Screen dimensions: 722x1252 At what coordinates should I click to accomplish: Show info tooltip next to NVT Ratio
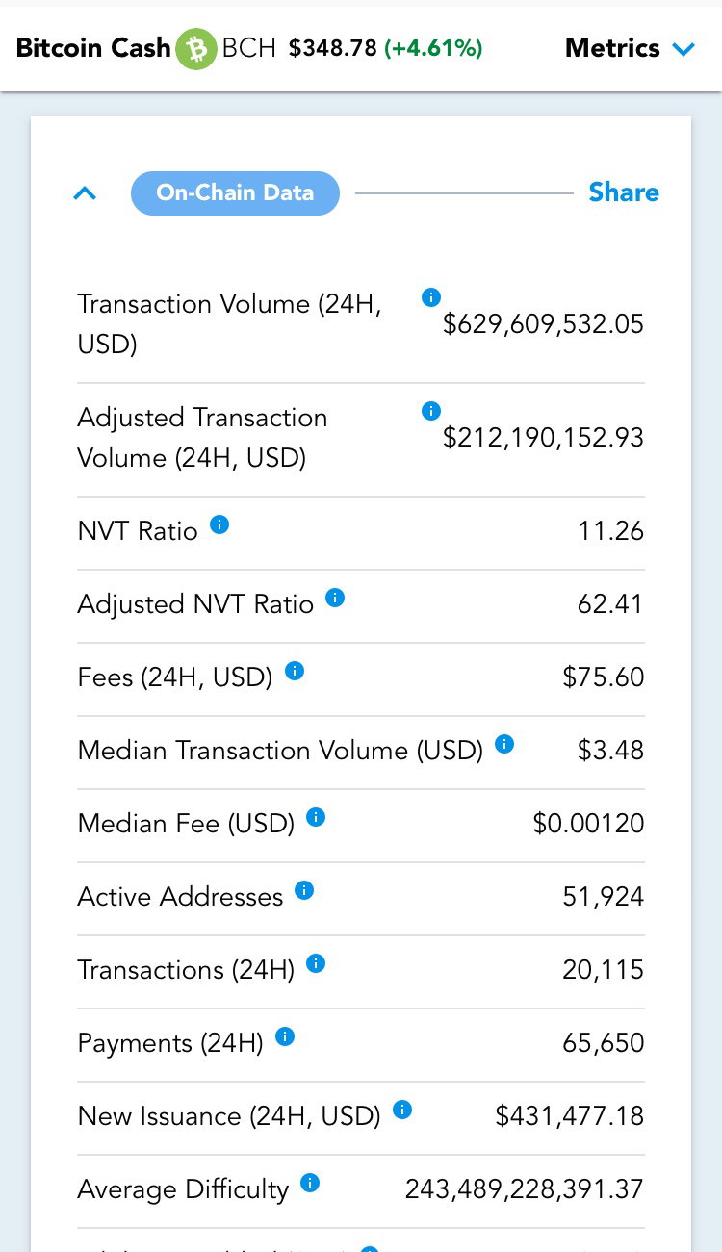pyautogui.click(x=219, y=524)
